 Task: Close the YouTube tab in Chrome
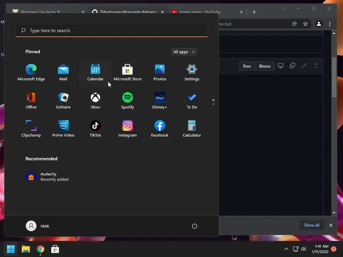pos(241,12)
